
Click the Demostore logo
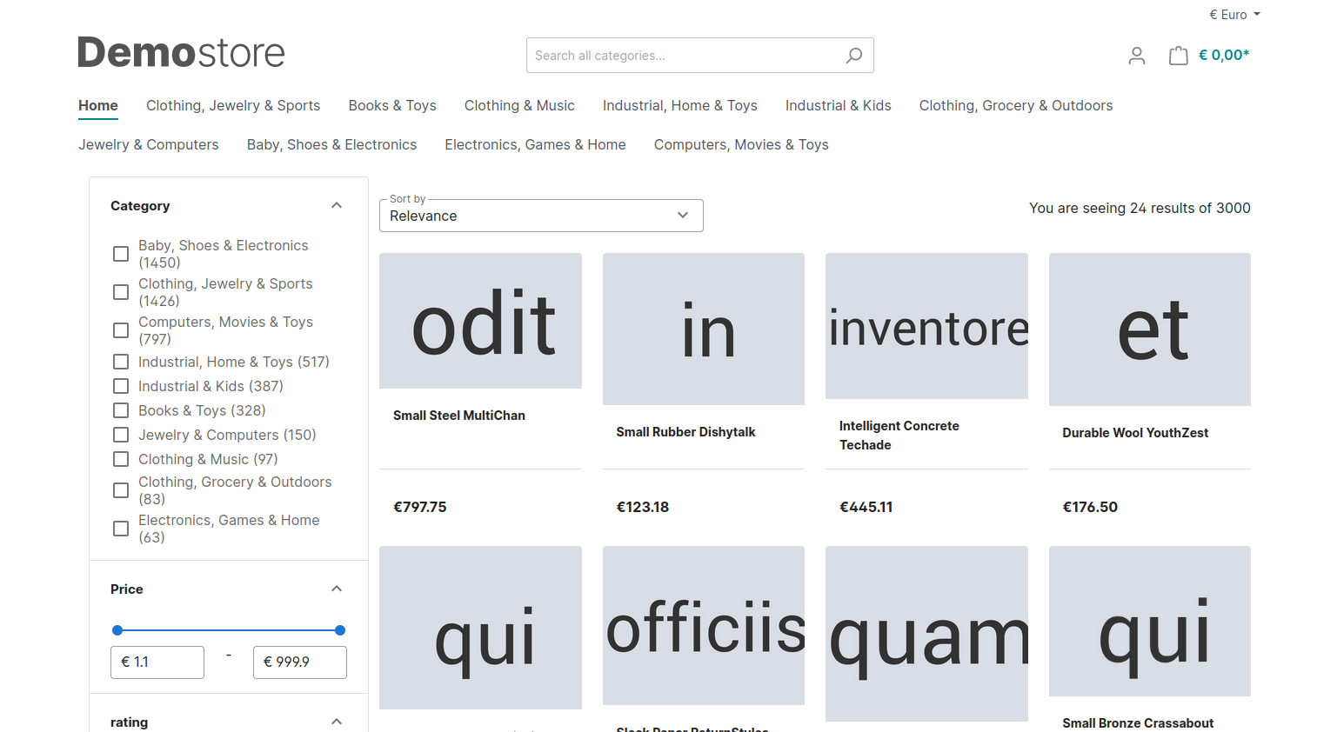click(181, 52)
